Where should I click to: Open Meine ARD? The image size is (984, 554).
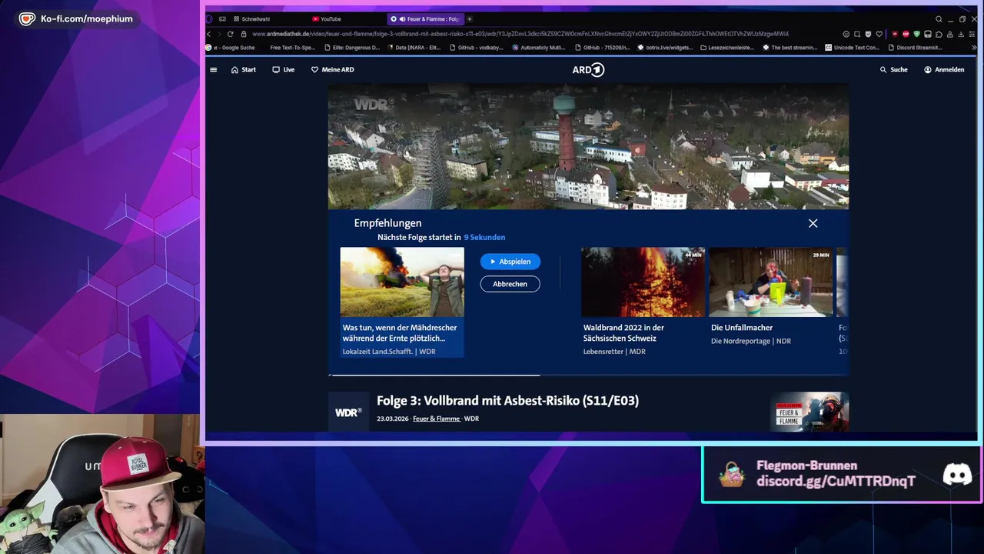click(x=332, y=69)
